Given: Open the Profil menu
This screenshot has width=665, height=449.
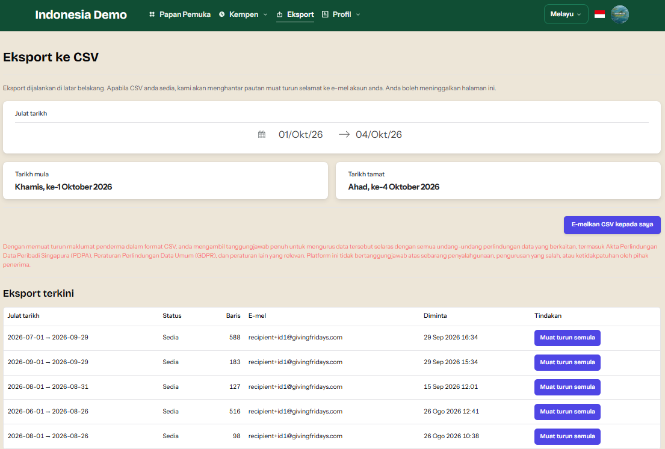Looking at the screenshot, I should click(341, 14).
